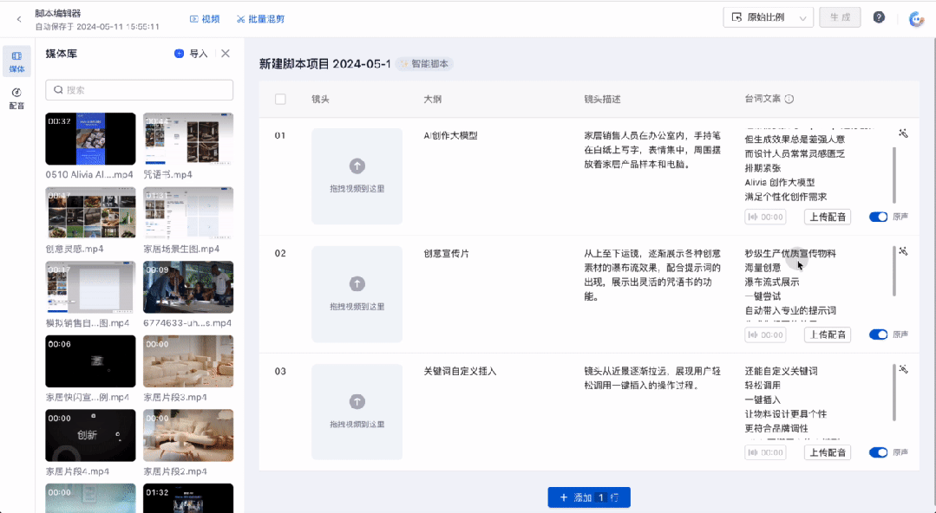Click the upload arrow in row 02 video placeholder
Screen dimensions: 936x513
(x=357, y=284)
